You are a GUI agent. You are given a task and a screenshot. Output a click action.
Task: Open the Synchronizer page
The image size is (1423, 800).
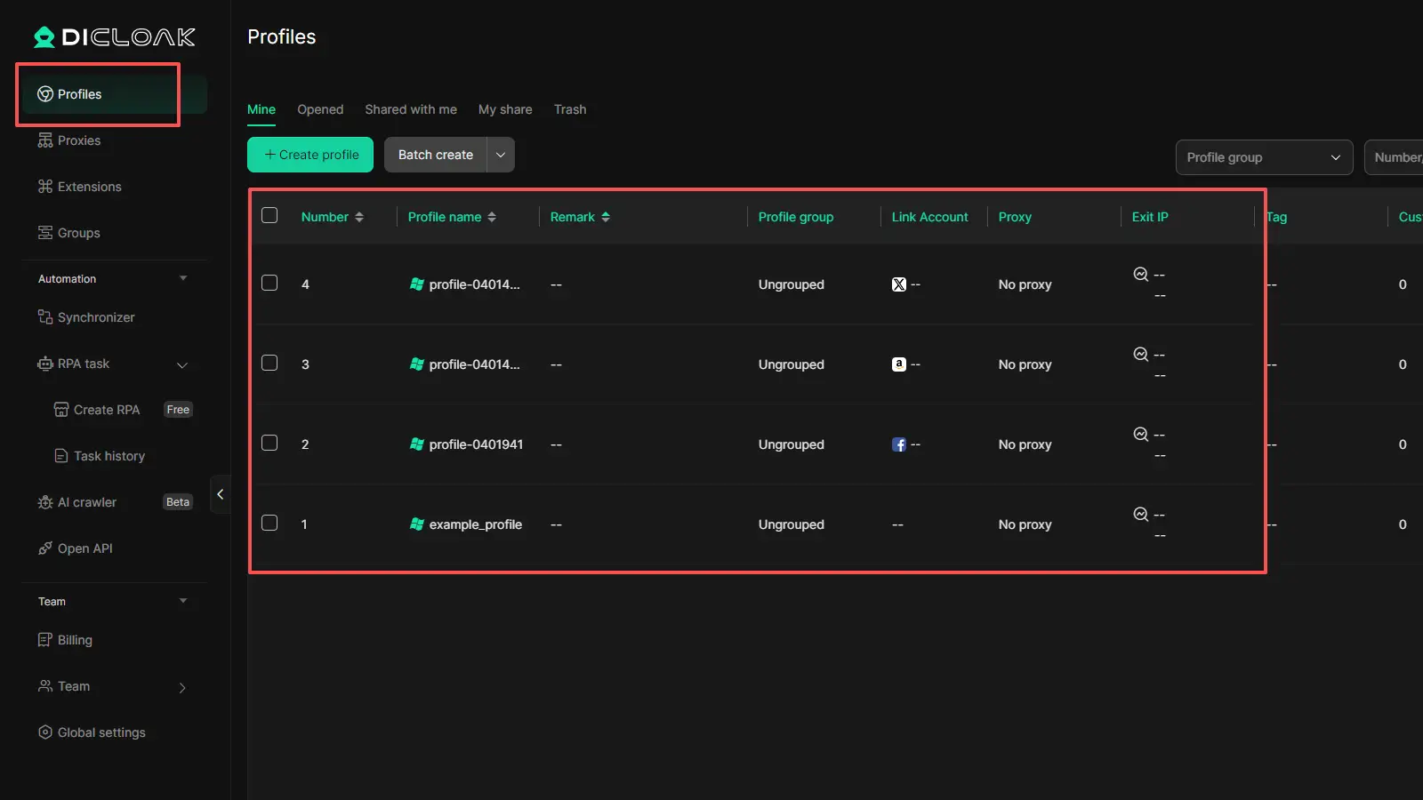pyautogui.click(x=95, y=317)
